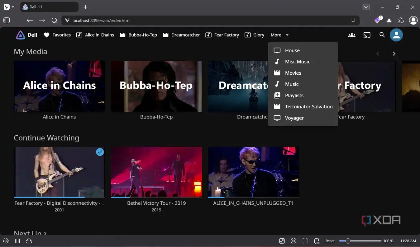Resume ALICE_IN_CHAINS_UNPLUGGED_T1 video
This screenshot has height=247, width=420.
tap(253, 172)
